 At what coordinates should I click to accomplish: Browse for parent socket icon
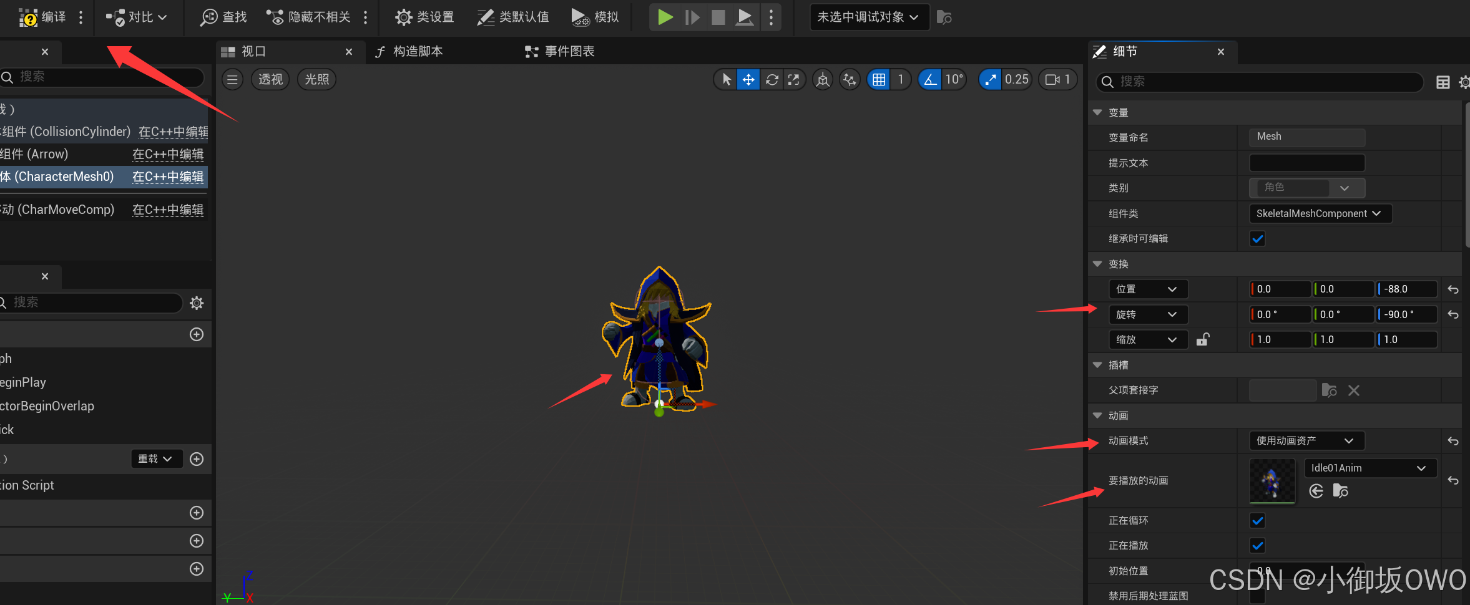(x=1330, y=390)
